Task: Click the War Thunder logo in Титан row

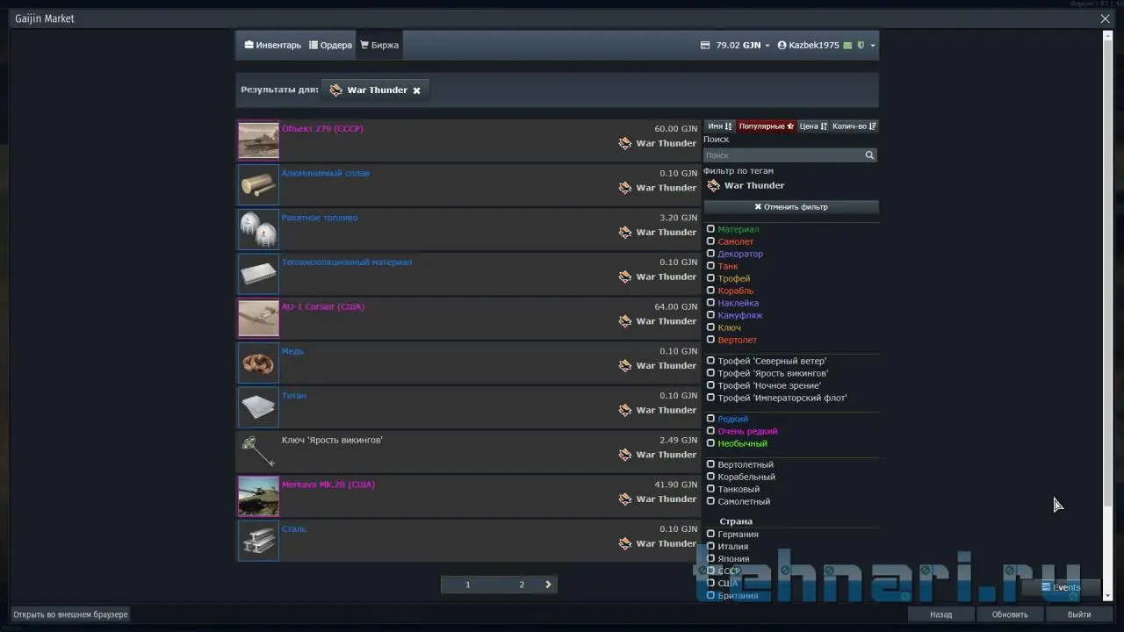Action: coord(625,410)
